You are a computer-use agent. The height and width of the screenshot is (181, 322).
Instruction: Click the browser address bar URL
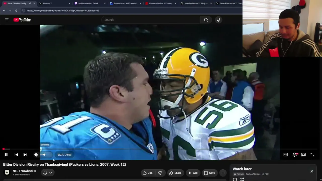(63, 11)
